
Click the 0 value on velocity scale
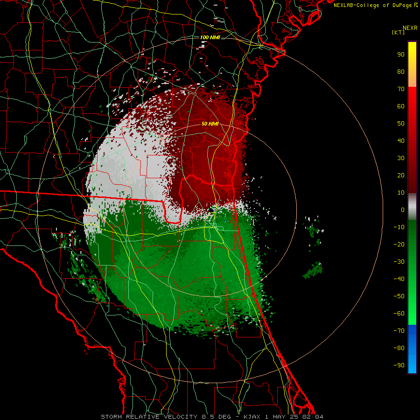click(403, 210)
